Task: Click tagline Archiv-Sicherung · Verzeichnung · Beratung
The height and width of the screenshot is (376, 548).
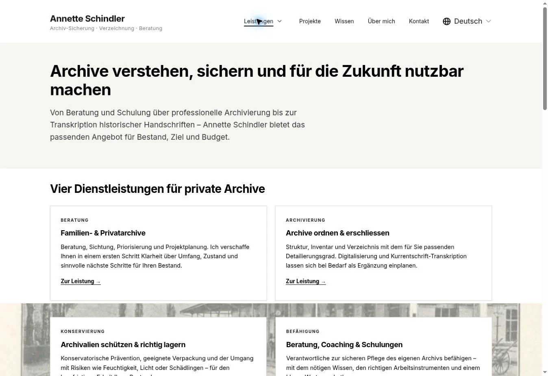Action: (106, 28)
